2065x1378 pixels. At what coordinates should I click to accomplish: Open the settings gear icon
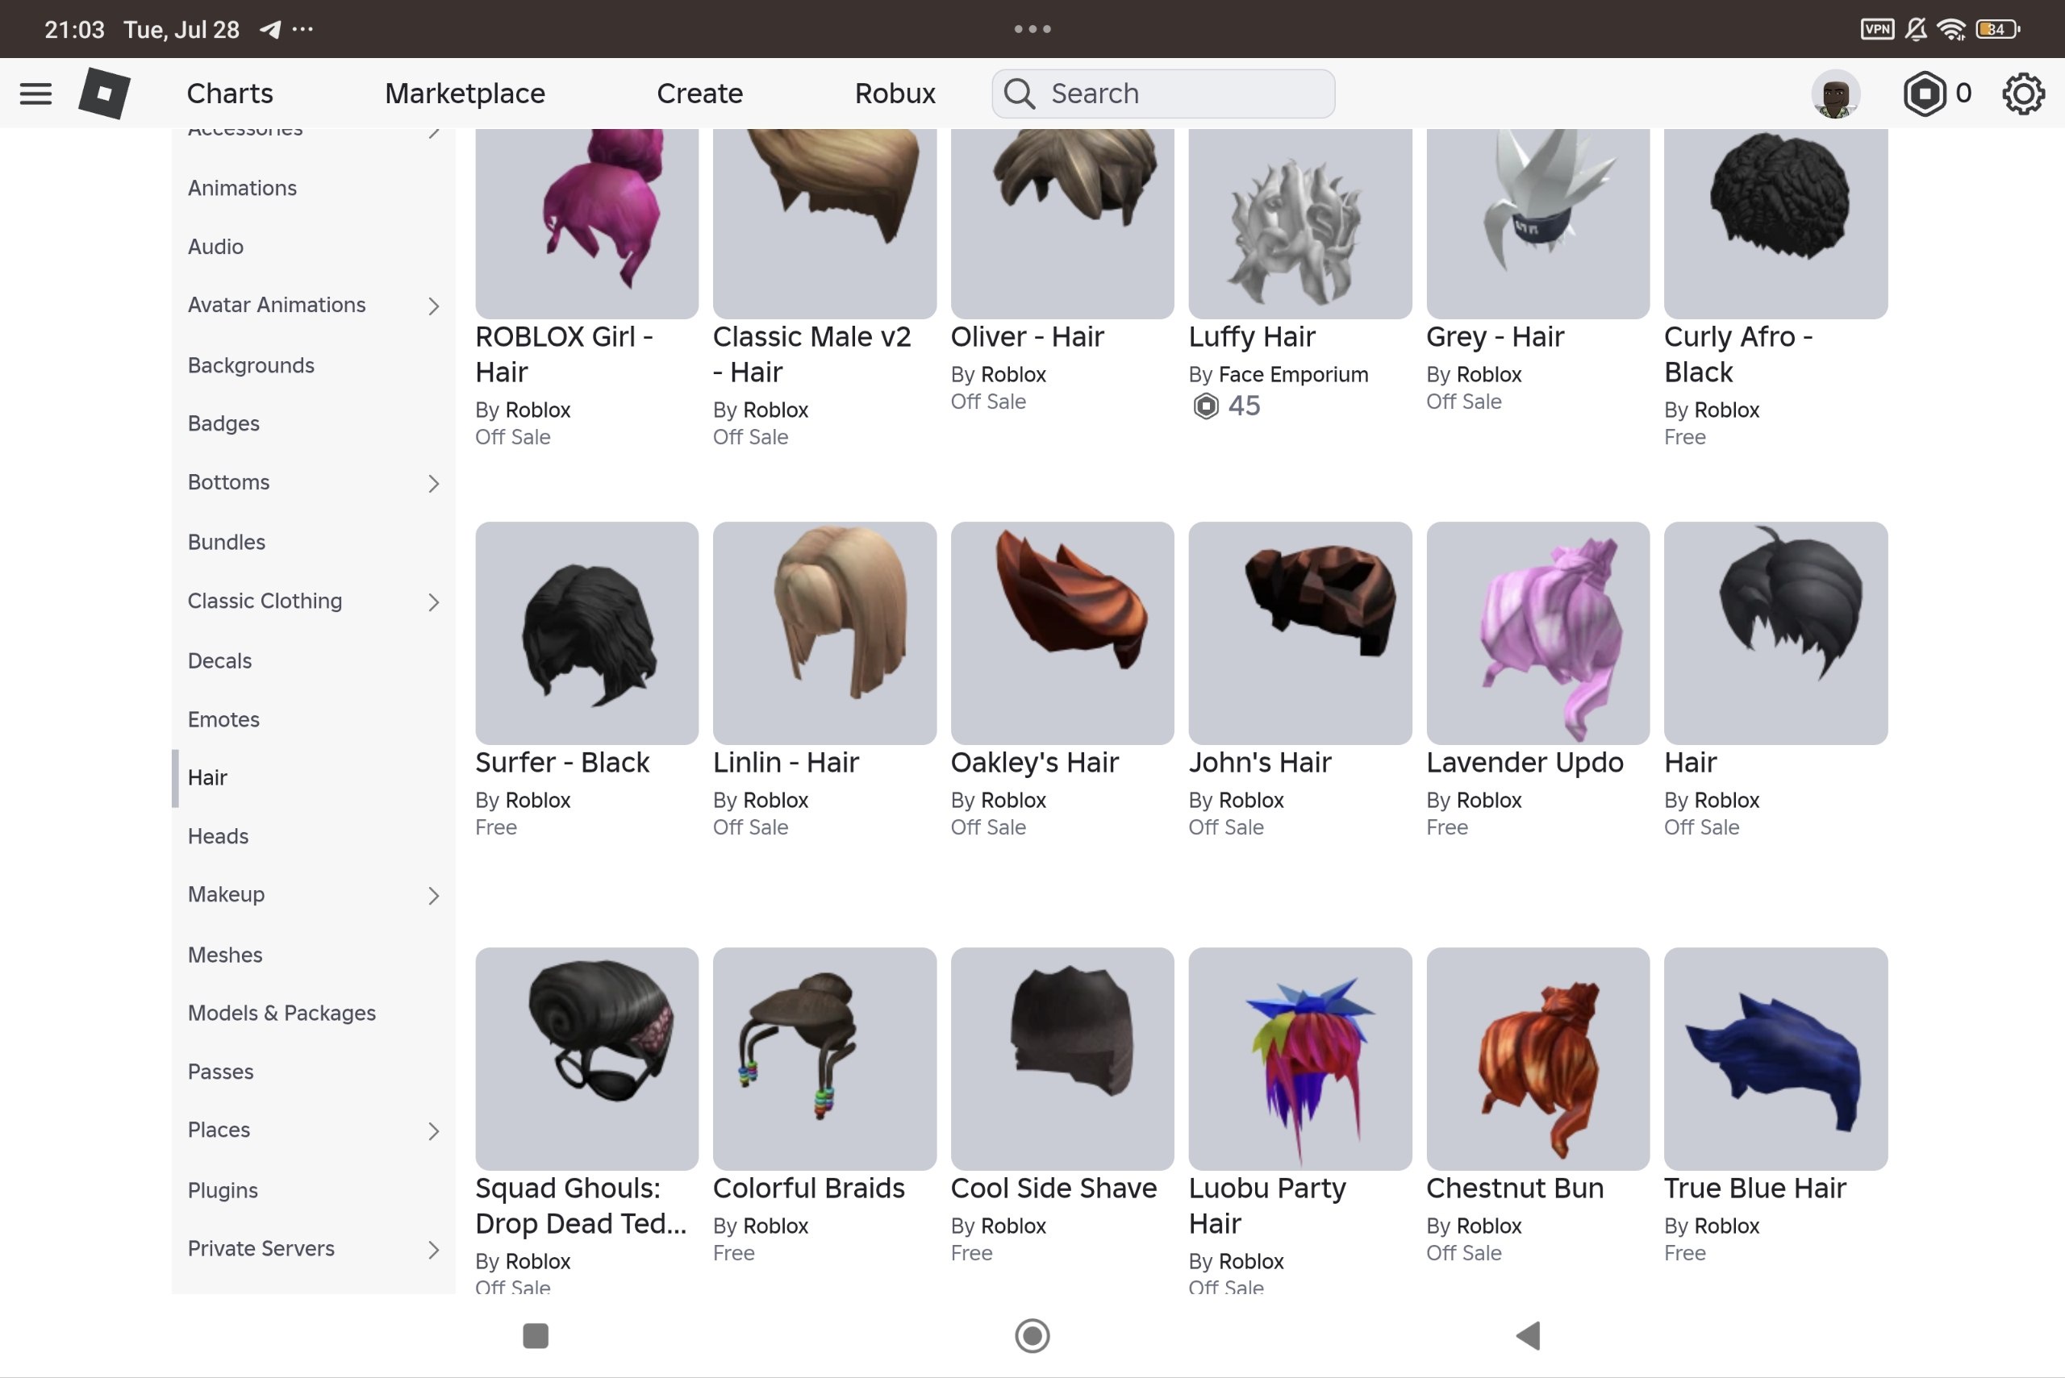2023,94
